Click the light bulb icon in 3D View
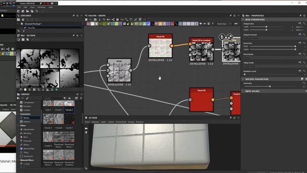 86,133
